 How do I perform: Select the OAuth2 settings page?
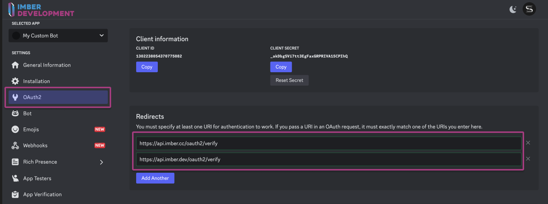coord(58,97)
